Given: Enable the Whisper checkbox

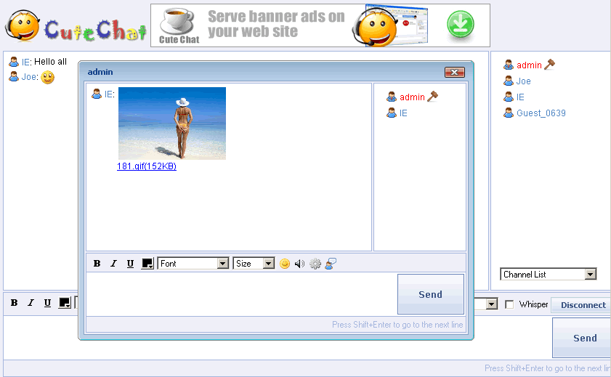Looking at the screenshot, I should pos(509,304).
